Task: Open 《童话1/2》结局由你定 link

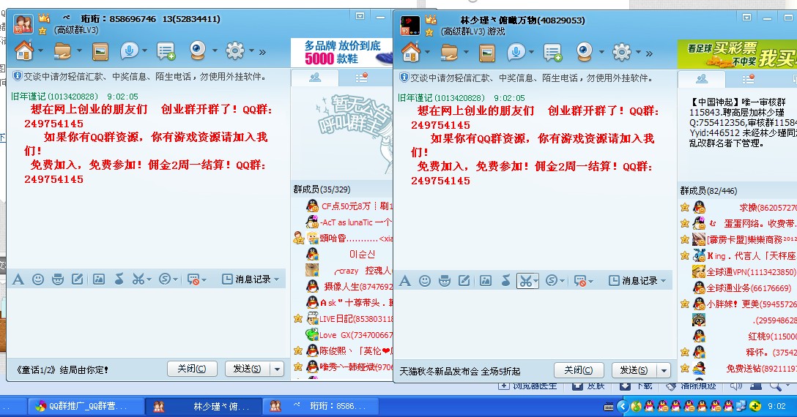Action: click(x=62, y=369)
